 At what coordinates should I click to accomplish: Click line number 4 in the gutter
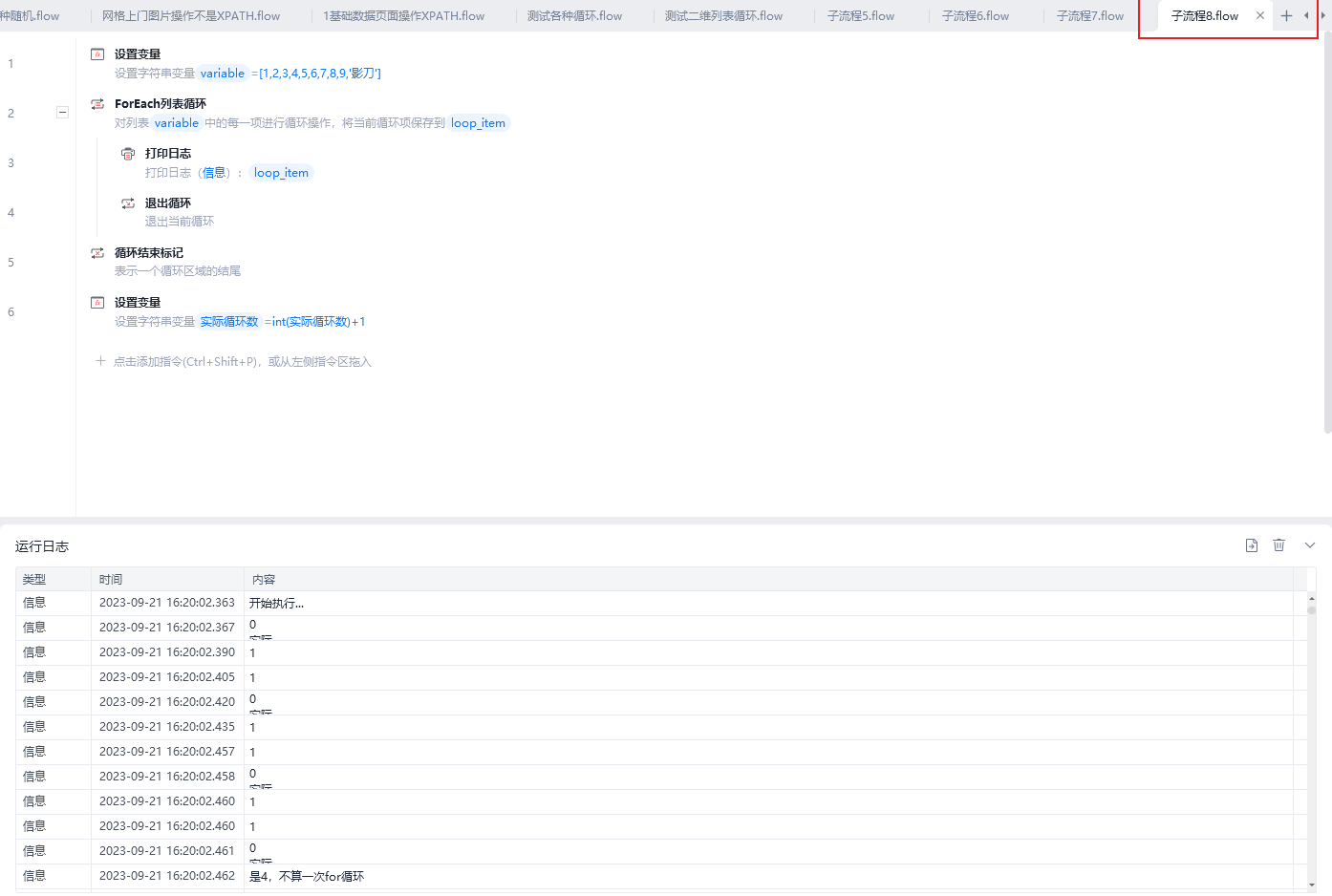coord(11,213)
